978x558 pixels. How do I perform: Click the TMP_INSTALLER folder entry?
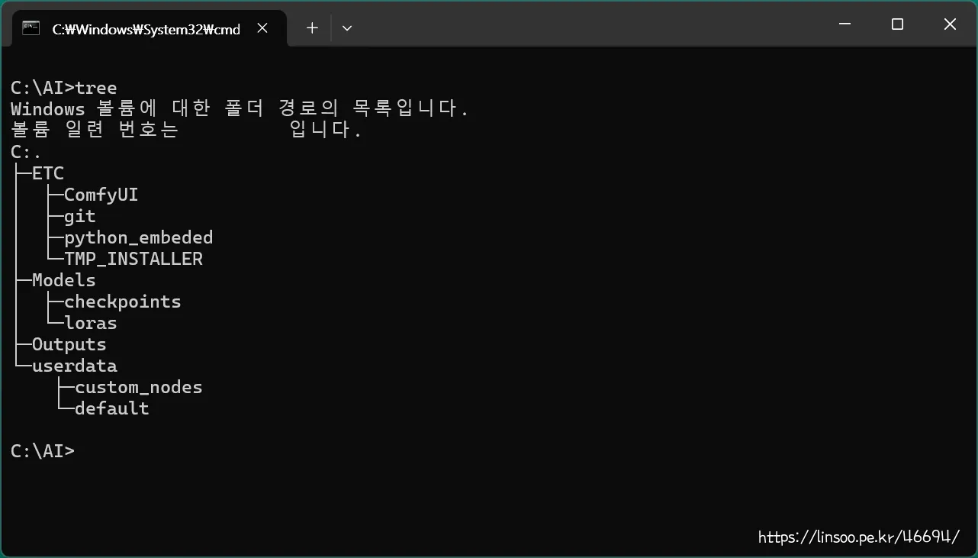coord(134,259)
